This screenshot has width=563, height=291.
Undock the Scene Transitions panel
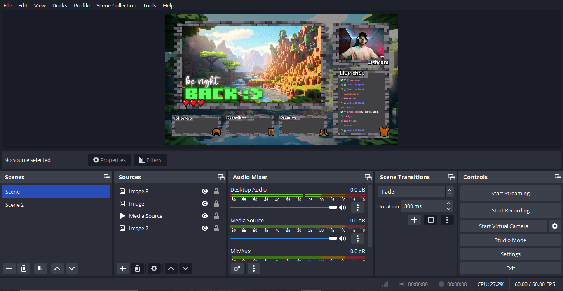(452, 177)
